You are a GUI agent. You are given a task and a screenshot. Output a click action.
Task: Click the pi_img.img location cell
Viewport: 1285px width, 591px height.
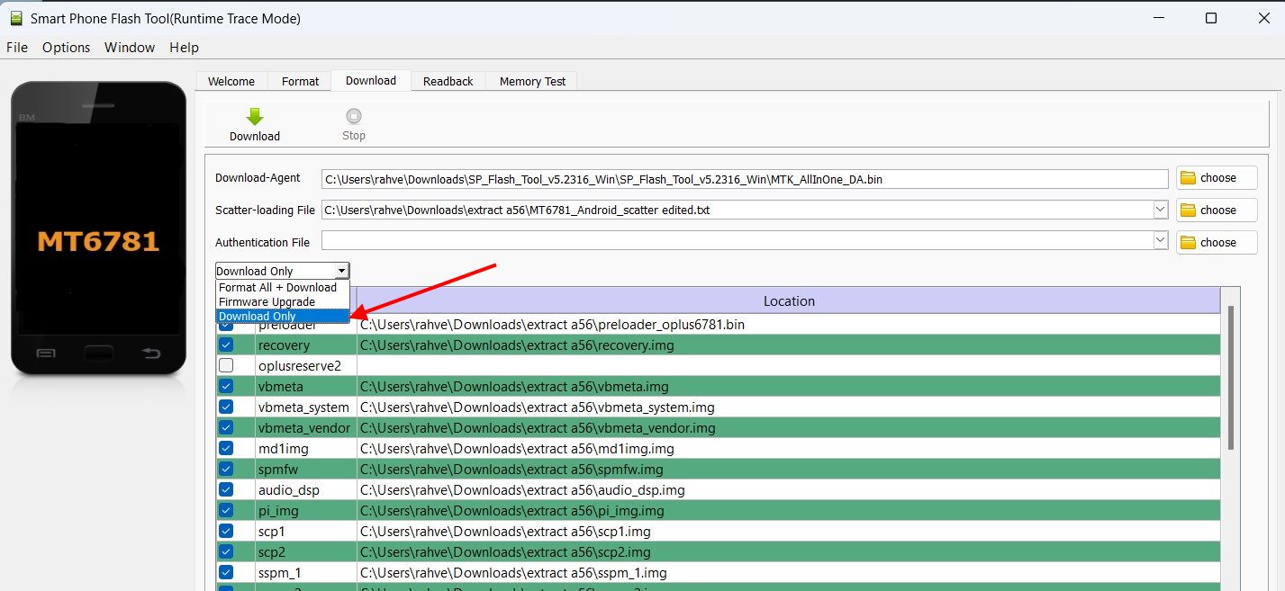pyautogui.click(x=789, y=510)
